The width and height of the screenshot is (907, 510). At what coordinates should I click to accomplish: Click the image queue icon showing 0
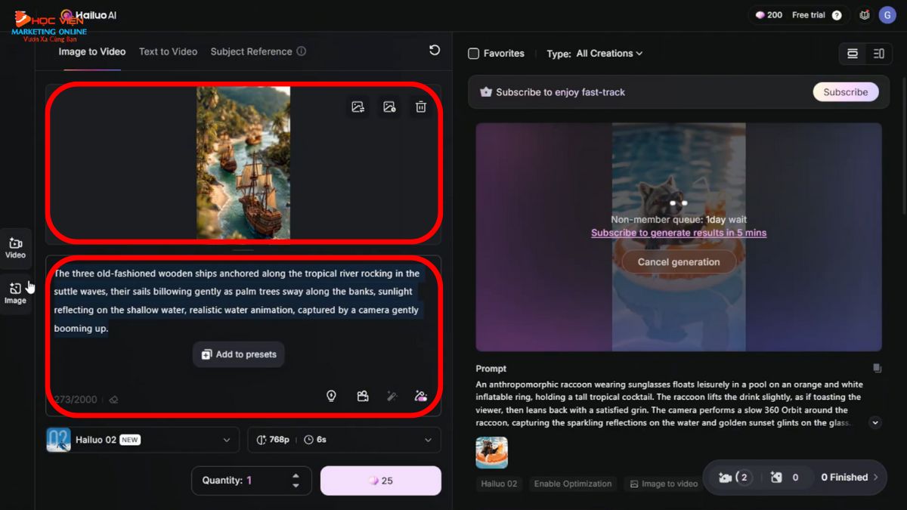(785, 478)
